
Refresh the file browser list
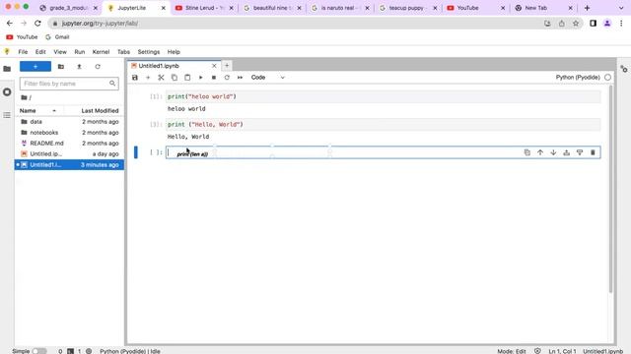click(98, 67)
